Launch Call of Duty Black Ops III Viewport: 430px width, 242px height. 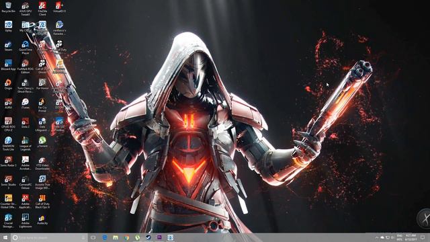click(42, 201)
